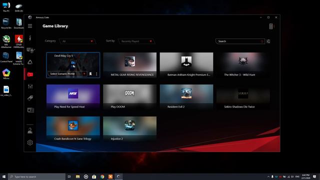Screen dimensions: 320x180
Task: Open the Devices sidebar icon
Action: (30, 50)
